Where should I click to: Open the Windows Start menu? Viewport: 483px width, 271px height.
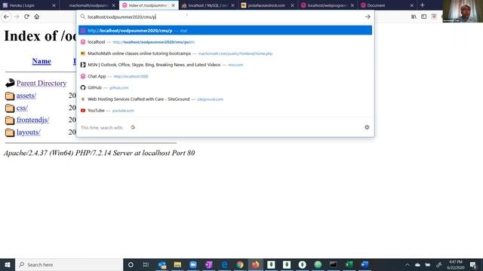tap(8, 264)
